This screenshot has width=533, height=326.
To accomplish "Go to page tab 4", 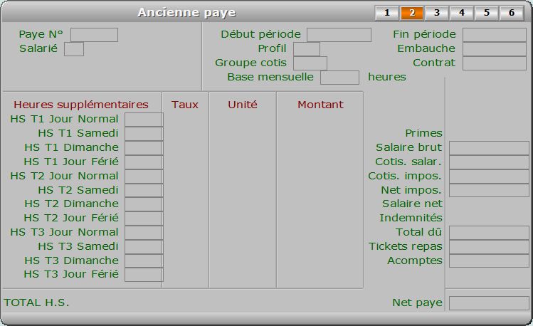I will coord(462,13).
